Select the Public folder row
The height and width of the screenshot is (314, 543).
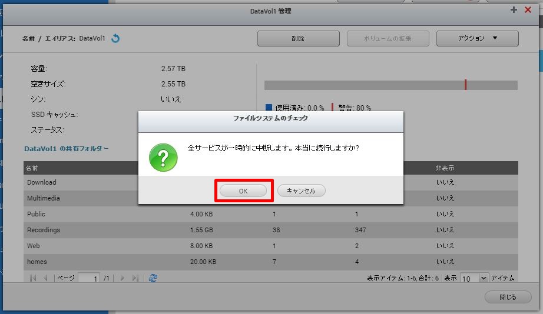coord(271,214)
